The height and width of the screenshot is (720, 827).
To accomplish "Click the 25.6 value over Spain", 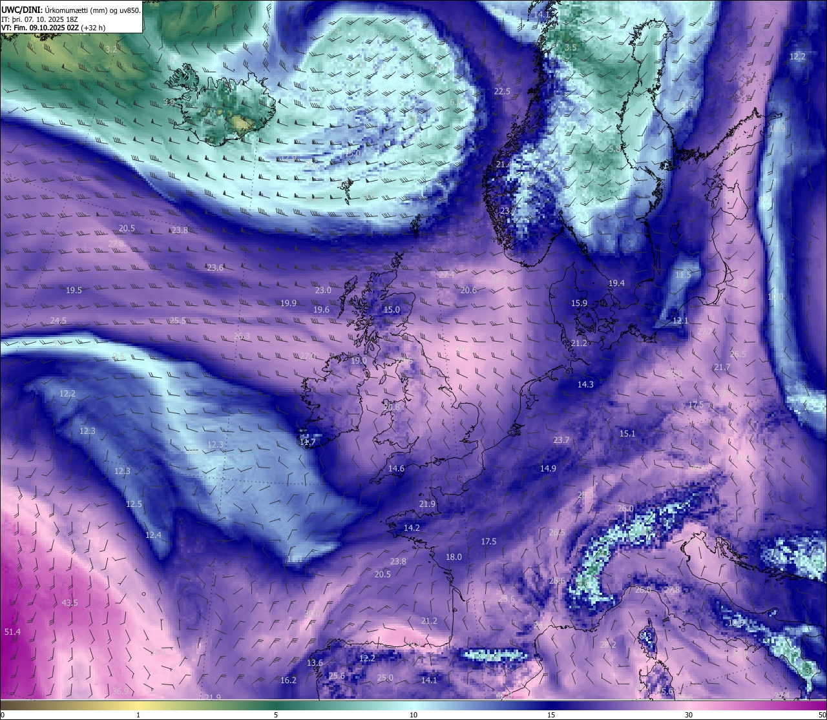I will click(337, 676).
